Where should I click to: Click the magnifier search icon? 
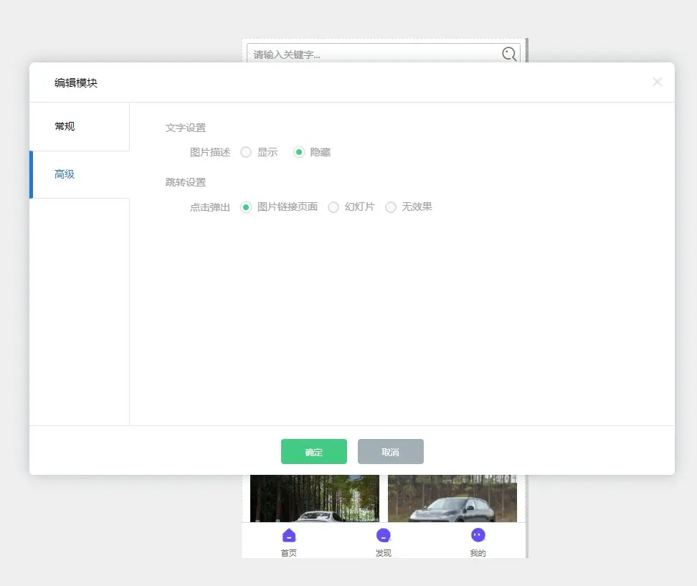pyautogui.click(x=509, y=54)
